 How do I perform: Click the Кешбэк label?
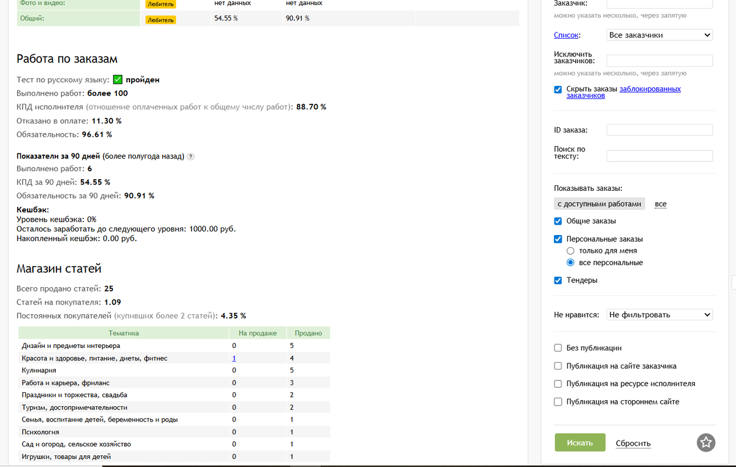tap(33, 210)
